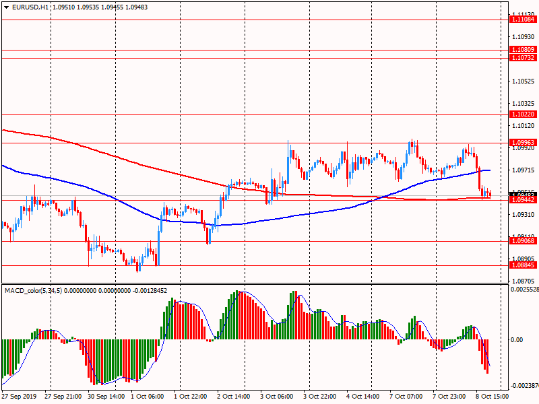Select the 1.10732 price level tag
This screenshot has height=404, width=539.
point(524,58)
